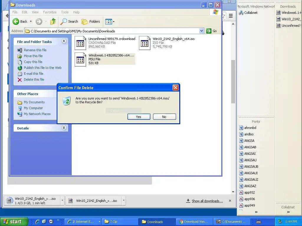
Task: Open ANGSAZ font in Fonts list
Action: 248,186
